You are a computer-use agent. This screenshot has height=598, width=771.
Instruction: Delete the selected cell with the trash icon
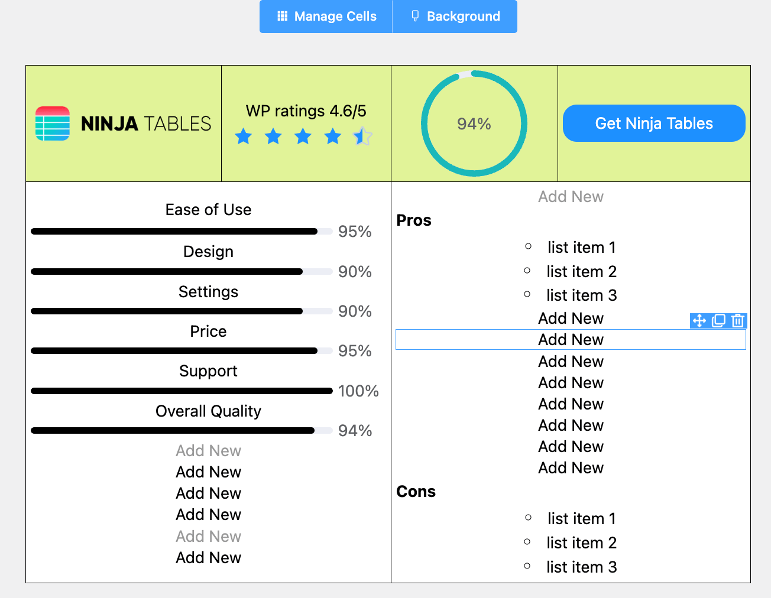click(x=737, y=320)
